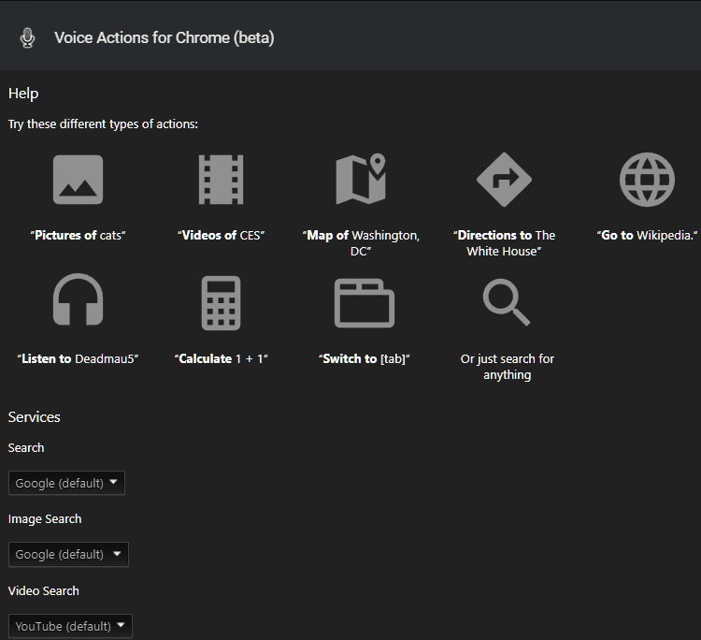701x640 pixels.
Task: Click the Map with pin icon
Action: [361, 179]
